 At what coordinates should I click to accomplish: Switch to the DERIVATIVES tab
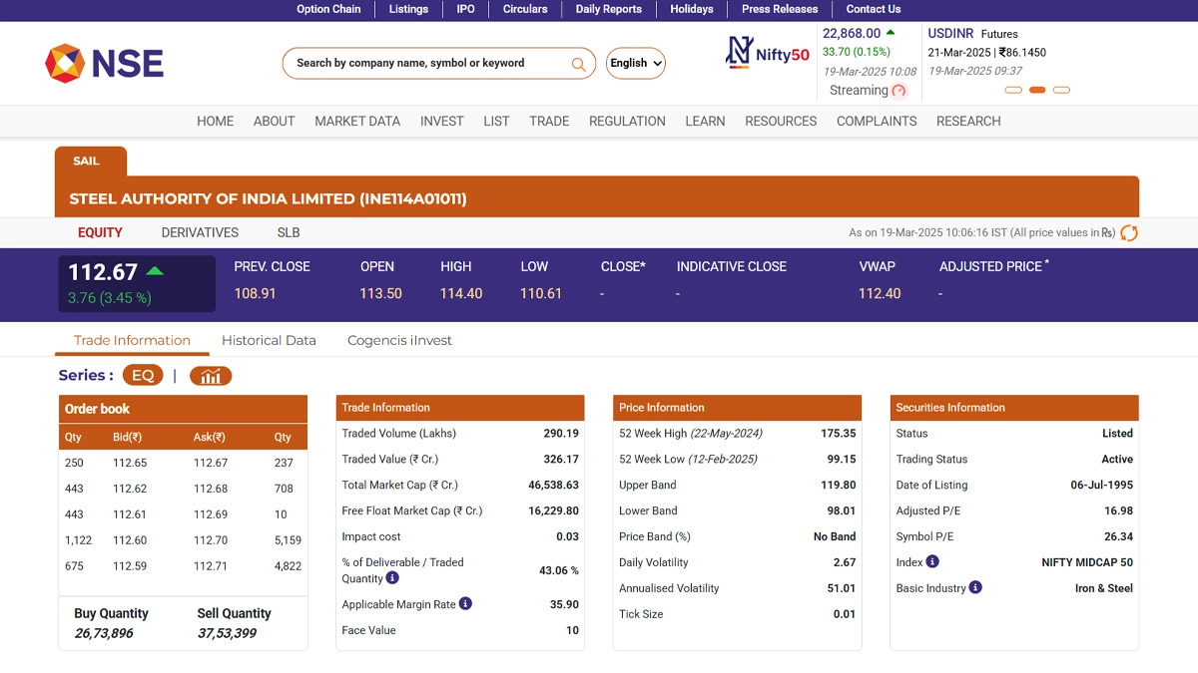pyautogui.click(x=200, y=232)
